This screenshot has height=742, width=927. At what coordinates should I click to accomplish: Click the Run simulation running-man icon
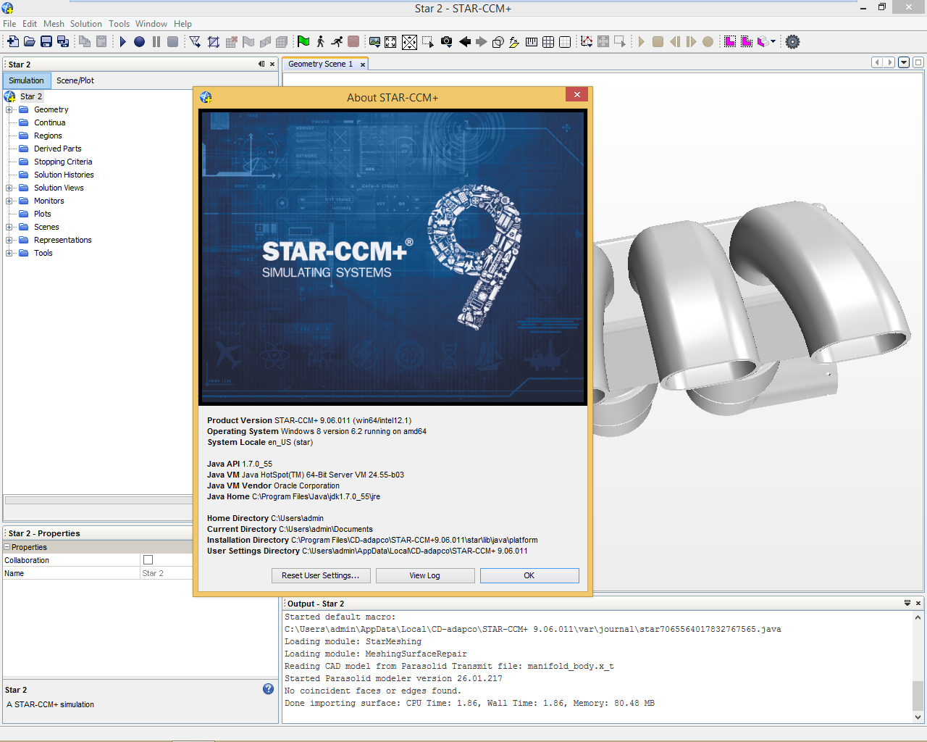click(x=337, y=42)
